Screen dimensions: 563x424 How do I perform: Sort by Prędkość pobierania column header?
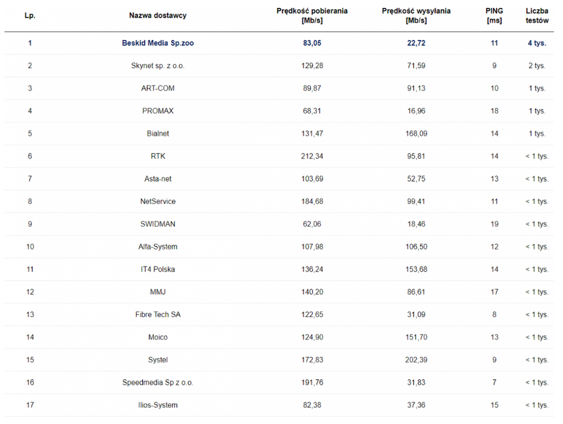coord(312,15)
